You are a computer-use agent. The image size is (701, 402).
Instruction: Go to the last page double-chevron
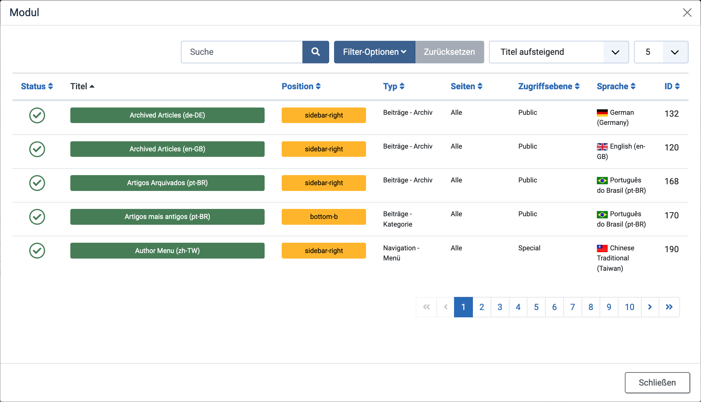669,307
